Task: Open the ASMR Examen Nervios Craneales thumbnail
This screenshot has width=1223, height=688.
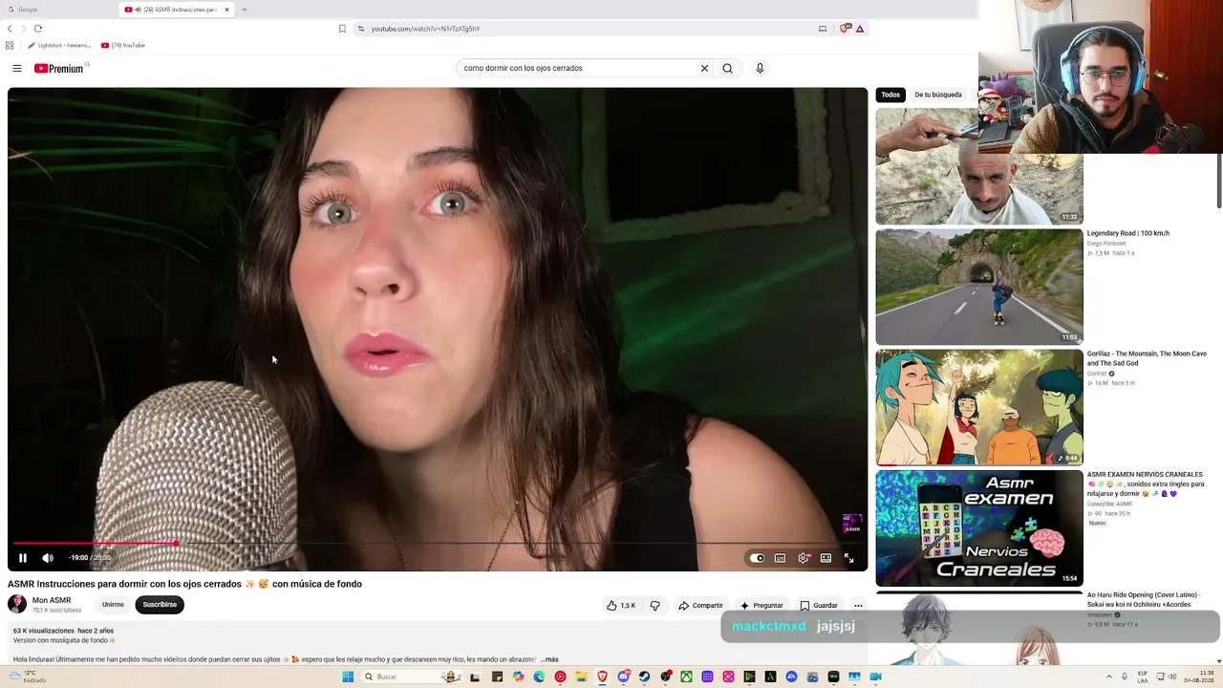Action: (x=979, y=527)
